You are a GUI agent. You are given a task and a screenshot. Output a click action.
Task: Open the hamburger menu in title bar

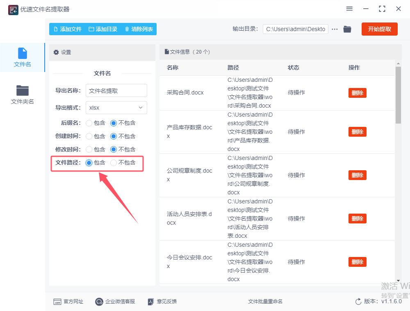click(349, 9)
